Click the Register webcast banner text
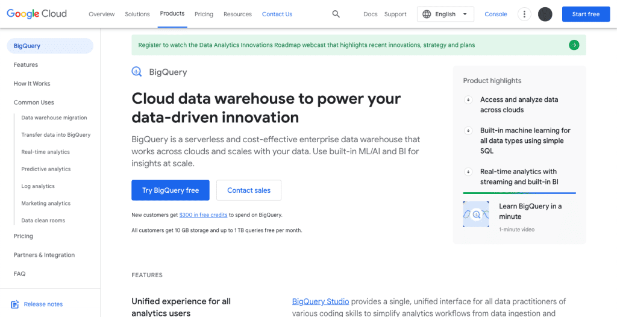617x317 pixels. click(307, 45)
